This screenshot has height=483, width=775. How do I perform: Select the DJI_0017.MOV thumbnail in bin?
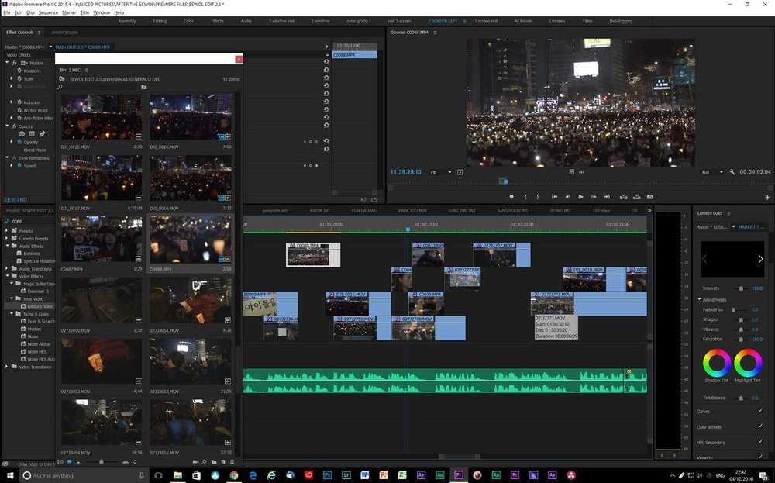click(x=102, y=178)
